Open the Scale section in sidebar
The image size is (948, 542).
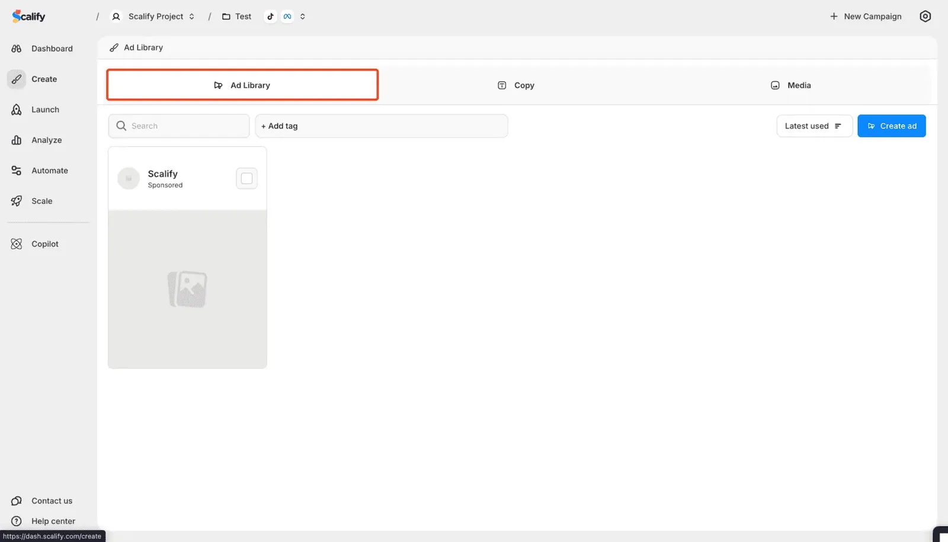click(x=41, y=201)
